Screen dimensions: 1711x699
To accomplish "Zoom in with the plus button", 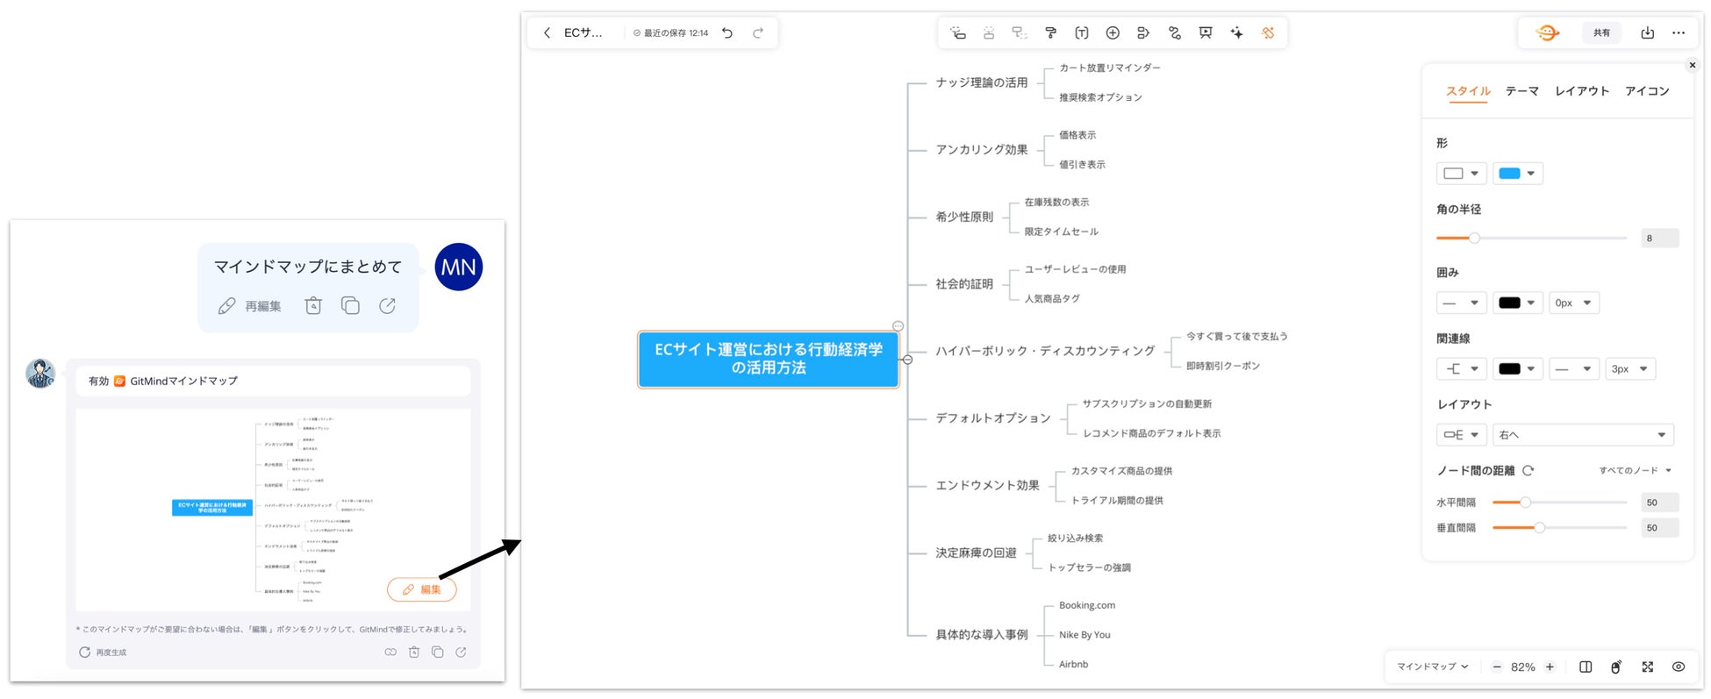I will [x=1550, y=667].
